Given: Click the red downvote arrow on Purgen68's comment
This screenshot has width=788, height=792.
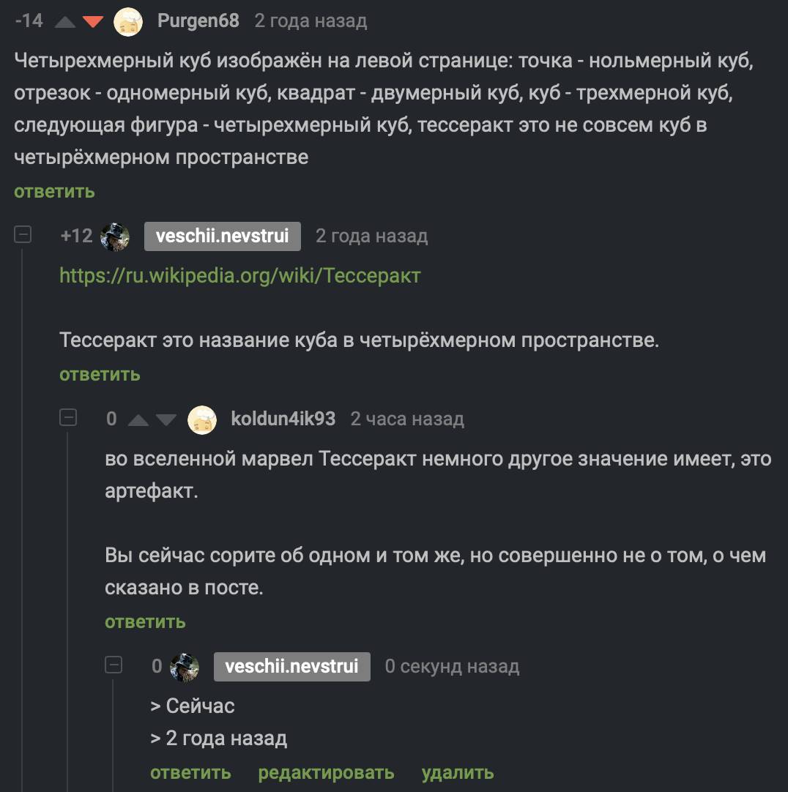Looking at the screenshot, I should point(93,21).
